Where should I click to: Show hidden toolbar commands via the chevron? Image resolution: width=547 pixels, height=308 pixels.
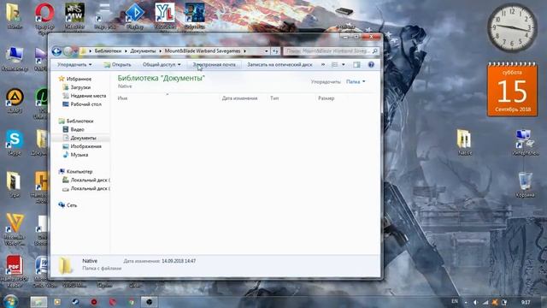[323, 65]
